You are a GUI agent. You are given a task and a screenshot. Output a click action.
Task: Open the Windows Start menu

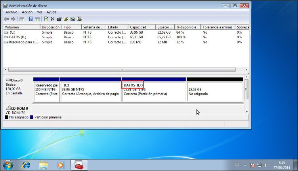tap(8, 165)
